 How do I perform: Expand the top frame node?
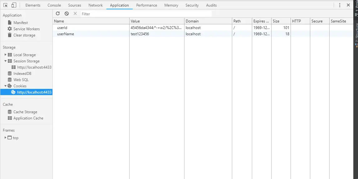click(6, 138)
